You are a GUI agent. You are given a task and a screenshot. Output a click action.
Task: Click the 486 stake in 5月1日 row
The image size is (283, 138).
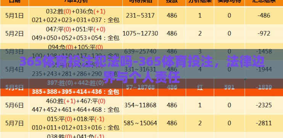point(172,16)
